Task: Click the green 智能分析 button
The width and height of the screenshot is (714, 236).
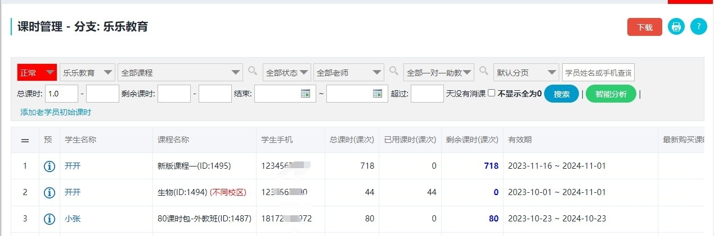Action: (x=610, y=94)
